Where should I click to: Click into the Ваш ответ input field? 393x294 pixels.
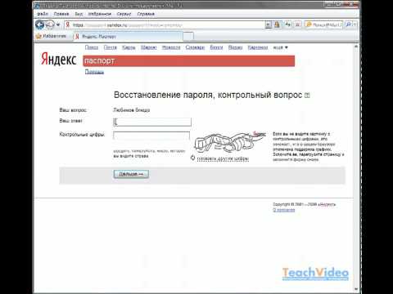pyautogui.click(x=152, y=122)
